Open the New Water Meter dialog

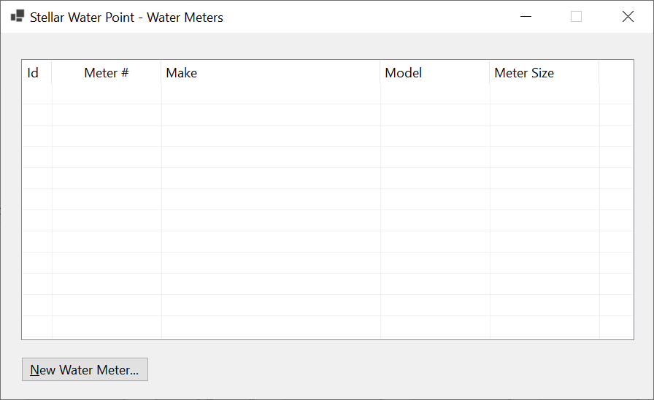tap(85, 369)
